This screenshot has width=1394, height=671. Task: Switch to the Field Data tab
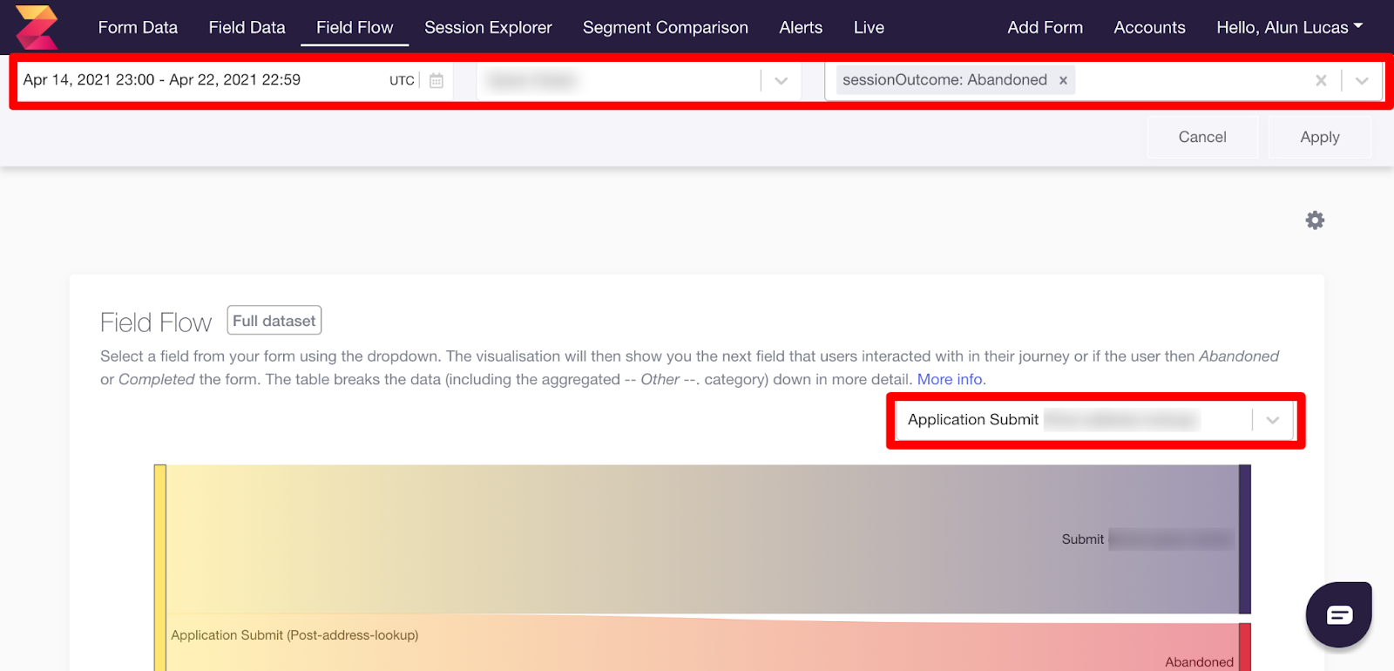click(247, 27)
